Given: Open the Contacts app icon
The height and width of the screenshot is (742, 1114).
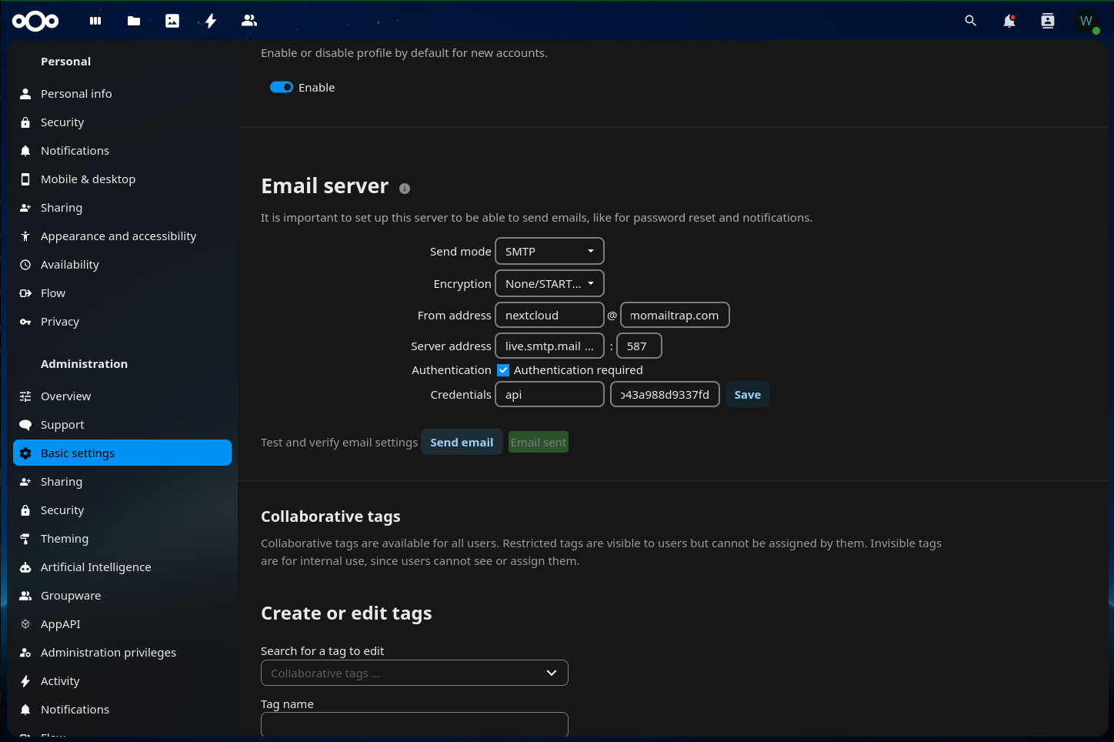Looking at the screenshot, I should point(249,21).
